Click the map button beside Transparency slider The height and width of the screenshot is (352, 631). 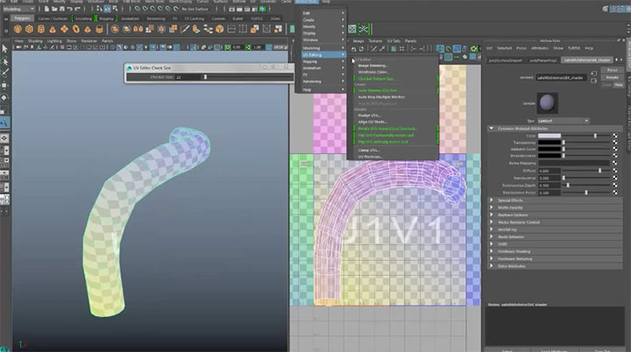coord(615,143)
